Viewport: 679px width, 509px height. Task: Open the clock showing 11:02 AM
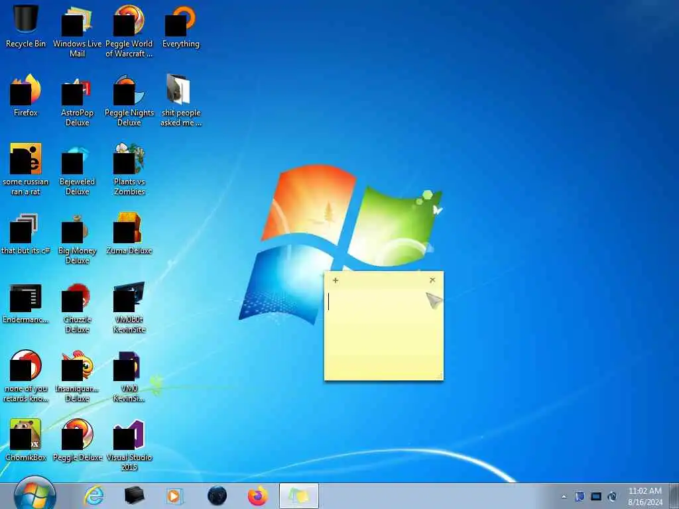645,496
